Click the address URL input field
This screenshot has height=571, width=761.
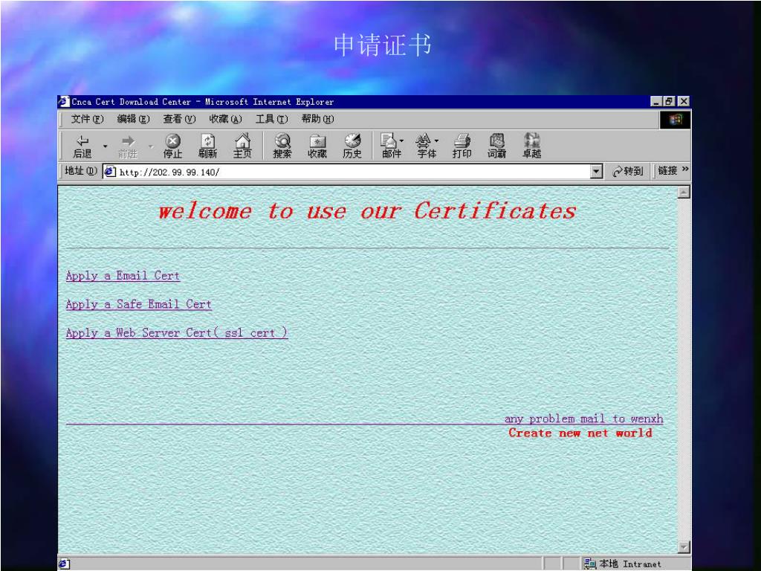click(353, 172)
